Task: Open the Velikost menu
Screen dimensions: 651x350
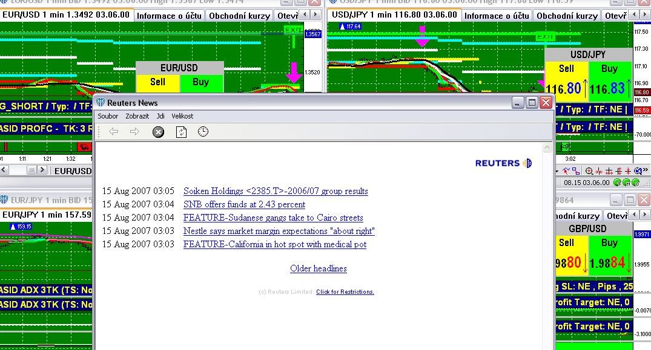Action: [182, 117]
